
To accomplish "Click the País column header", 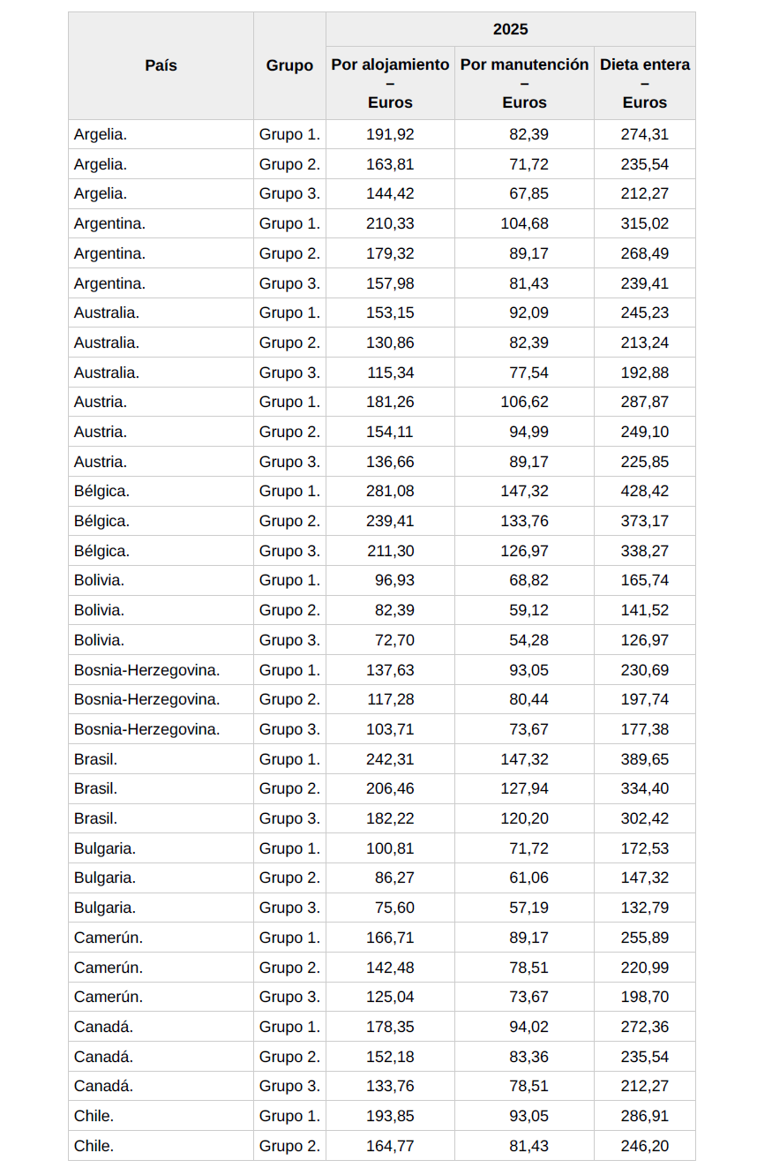I will click(x=161, y=65).
